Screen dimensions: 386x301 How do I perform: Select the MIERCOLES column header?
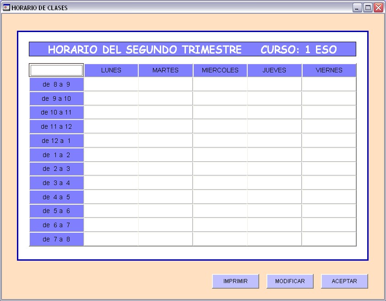tap(220, 70)
